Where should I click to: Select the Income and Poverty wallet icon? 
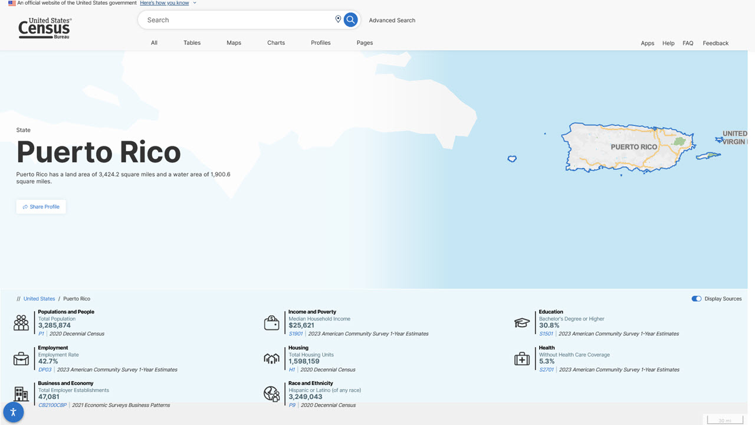(x=271, y=322)
